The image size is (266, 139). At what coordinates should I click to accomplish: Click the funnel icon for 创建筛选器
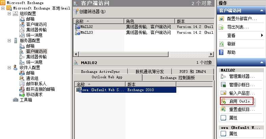(x=76, y=11)
